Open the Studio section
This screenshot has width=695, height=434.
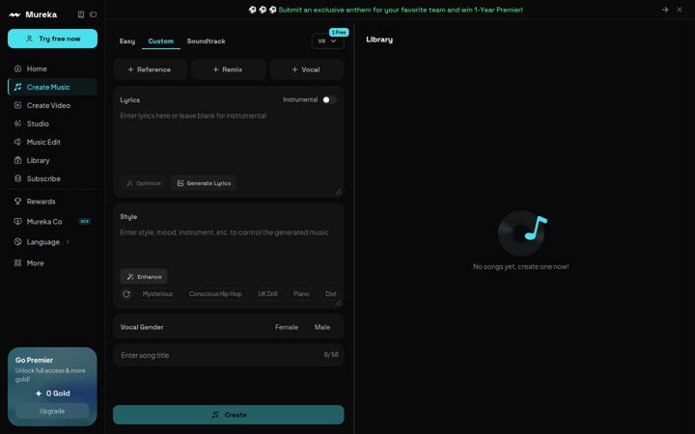(52, 123)
